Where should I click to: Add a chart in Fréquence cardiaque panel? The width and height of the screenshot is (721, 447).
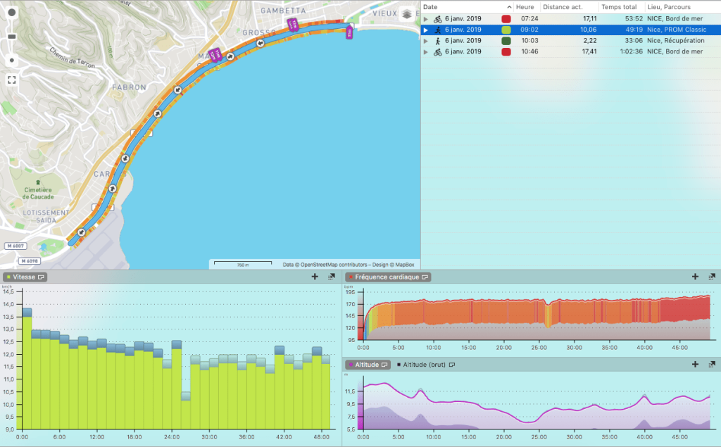point(695,277)
